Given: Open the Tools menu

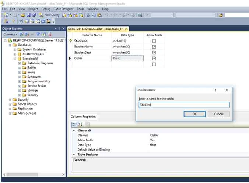Looking at the screenshot, I should pos(80,9).
